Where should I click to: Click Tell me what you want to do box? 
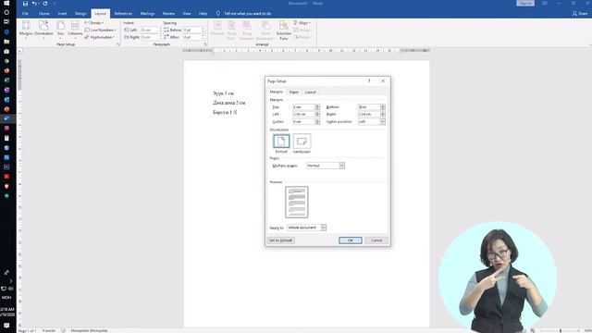[247, 14]
